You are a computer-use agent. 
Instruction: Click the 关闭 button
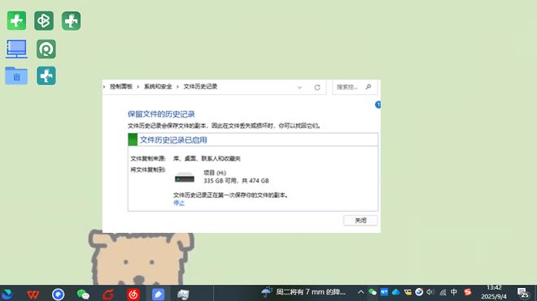coord(360,221)
